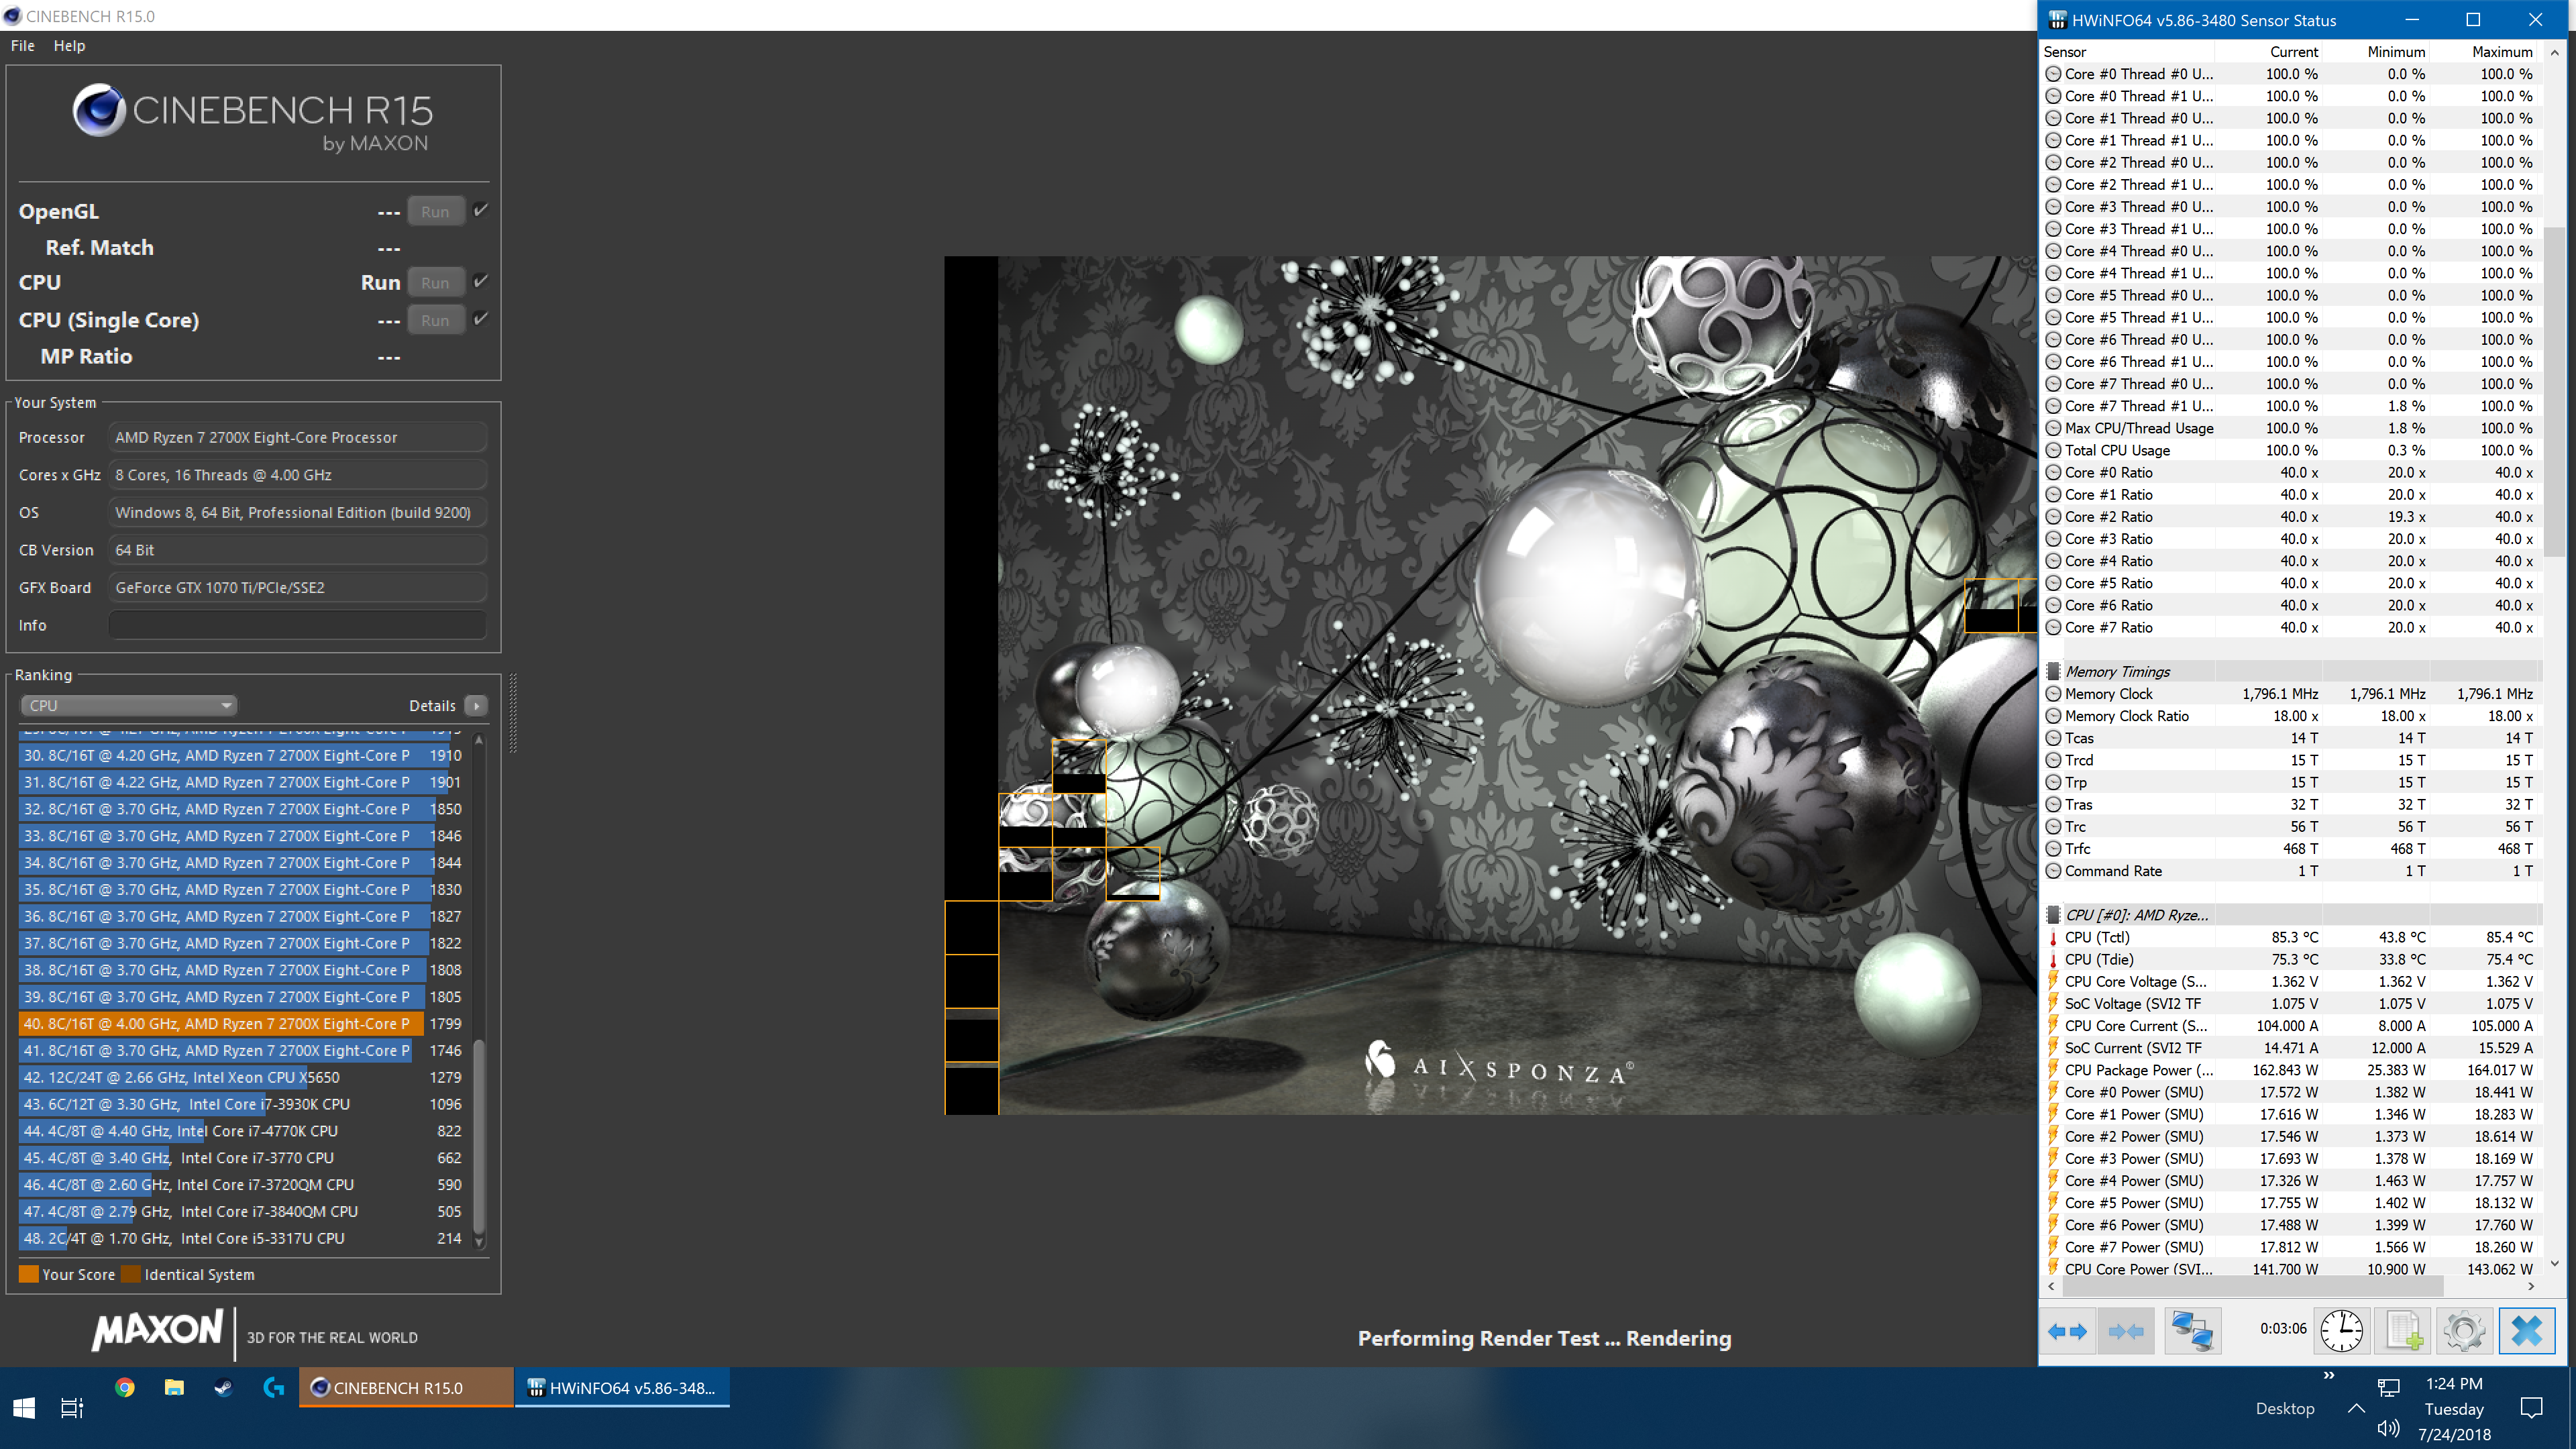Open HWiNFO remote network monitoring icon

click(2193, 1331)
